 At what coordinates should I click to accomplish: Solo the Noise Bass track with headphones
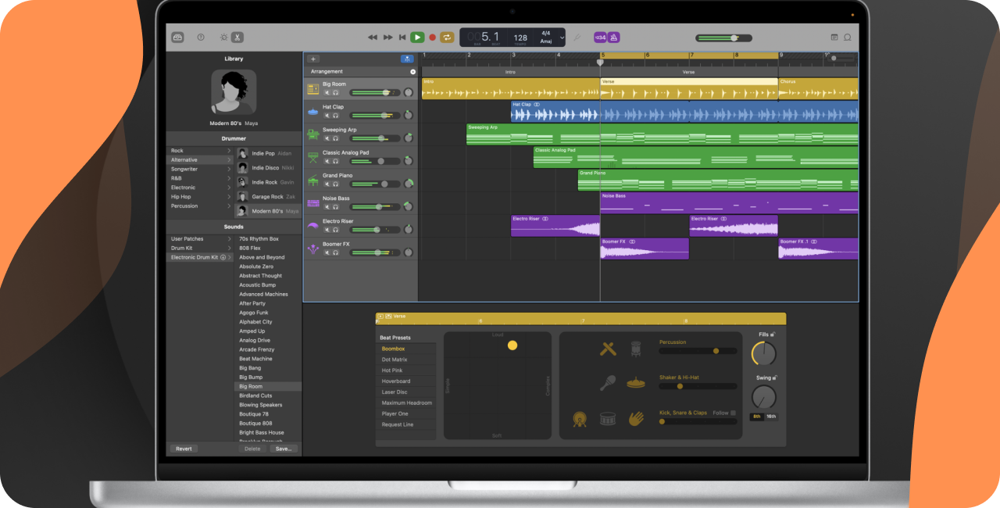[335, 207]
